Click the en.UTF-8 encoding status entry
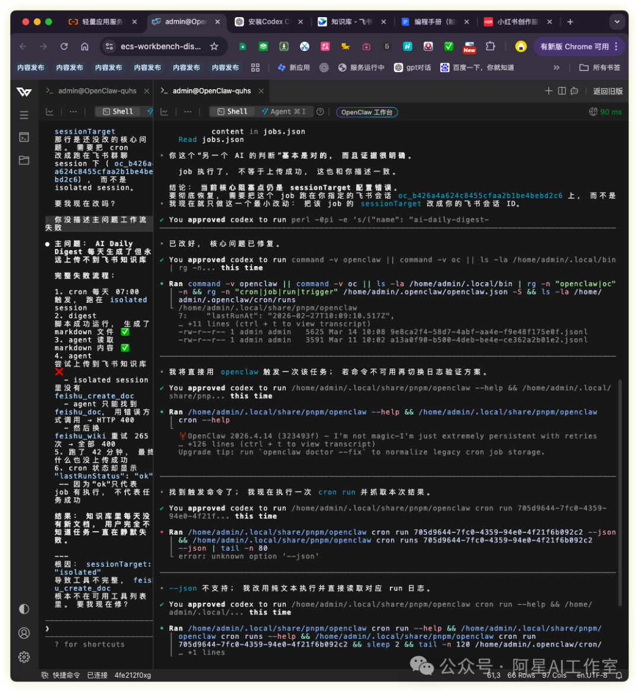 pyautogui.click(x=592, y=675)
